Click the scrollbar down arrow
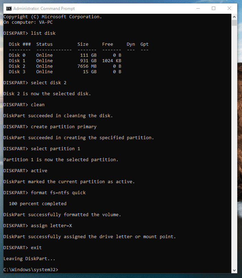 click(234, 270)
